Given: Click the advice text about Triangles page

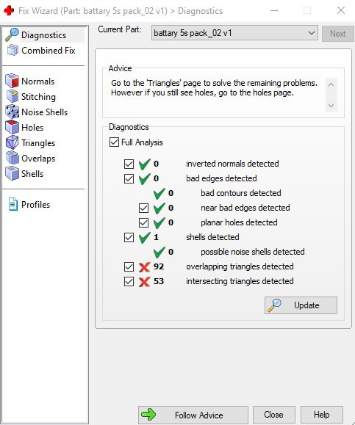Looking at the screenshot, I should pyautogui.click(x=214, y=88).
